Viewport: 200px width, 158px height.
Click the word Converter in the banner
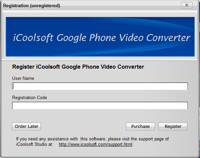point(168,38)
